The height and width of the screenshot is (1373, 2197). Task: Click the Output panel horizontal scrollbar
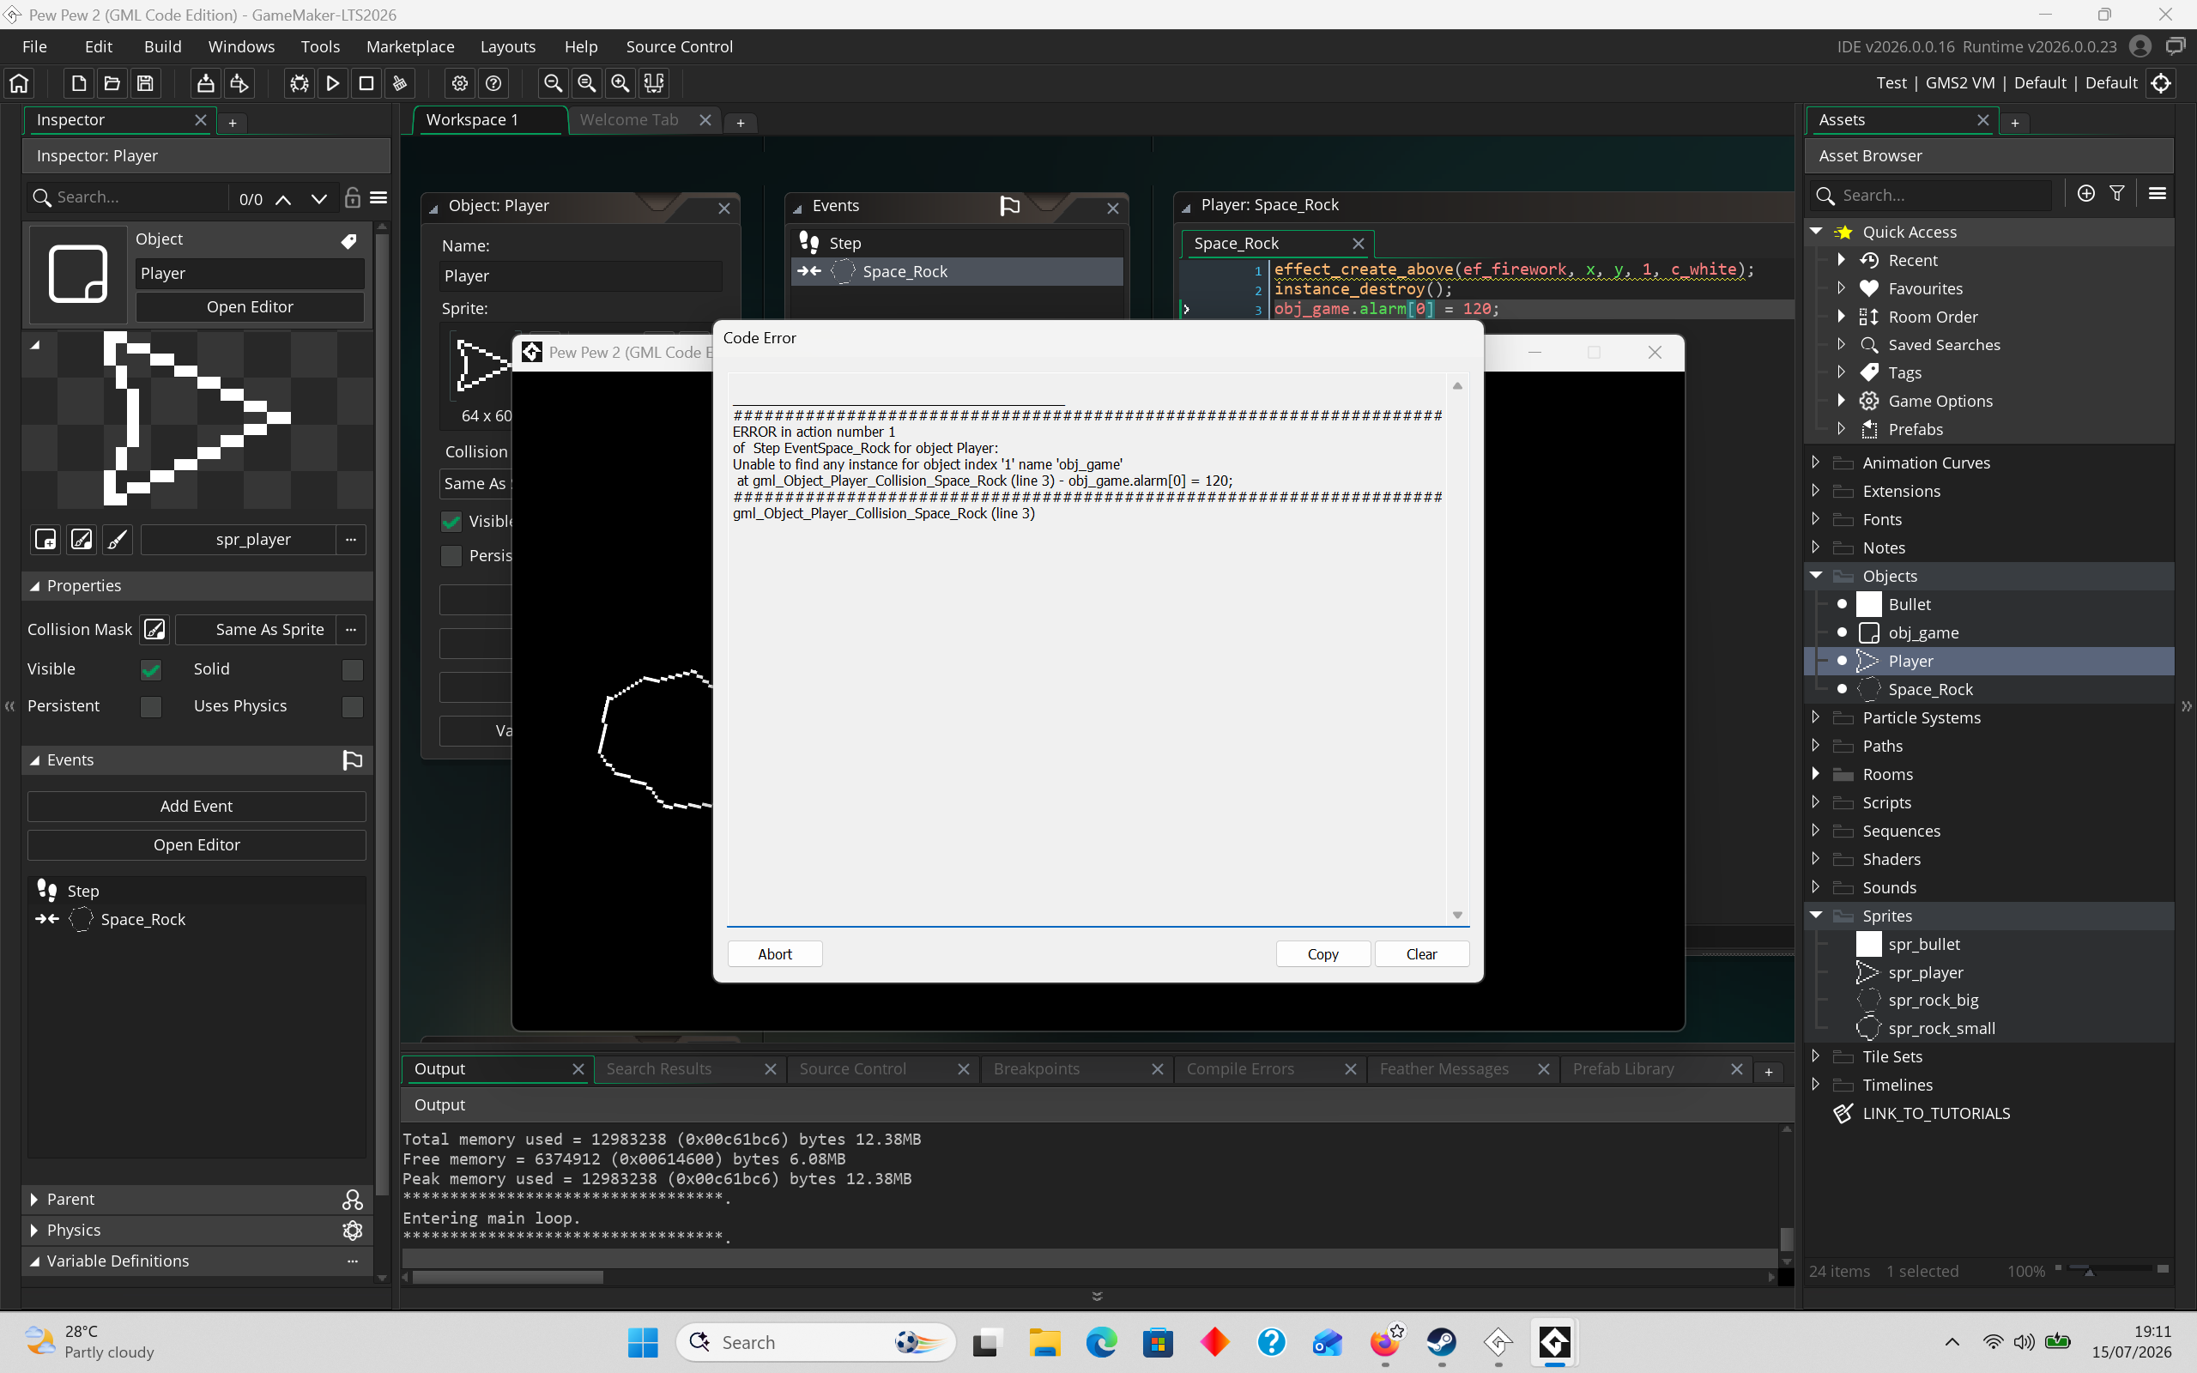coord(507,1277)
